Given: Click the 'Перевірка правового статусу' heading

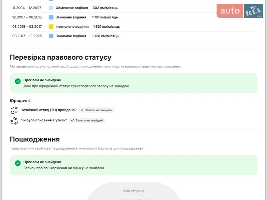Looking at the screenshot, I should click(x=61, y=57).
